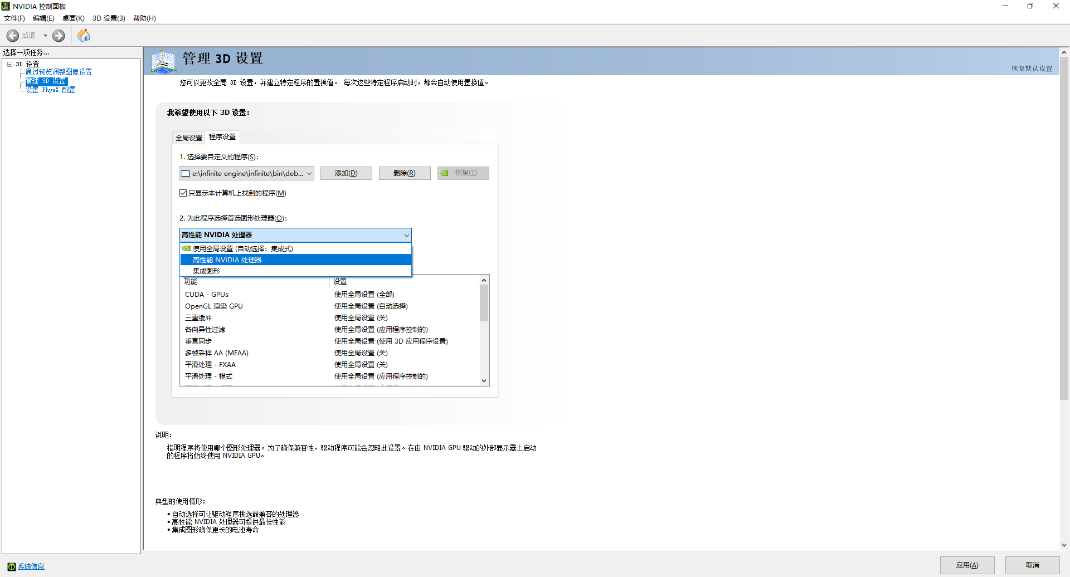Click the back arrow navigation icon
The image size is (1070, 577).
coord(13,36)
